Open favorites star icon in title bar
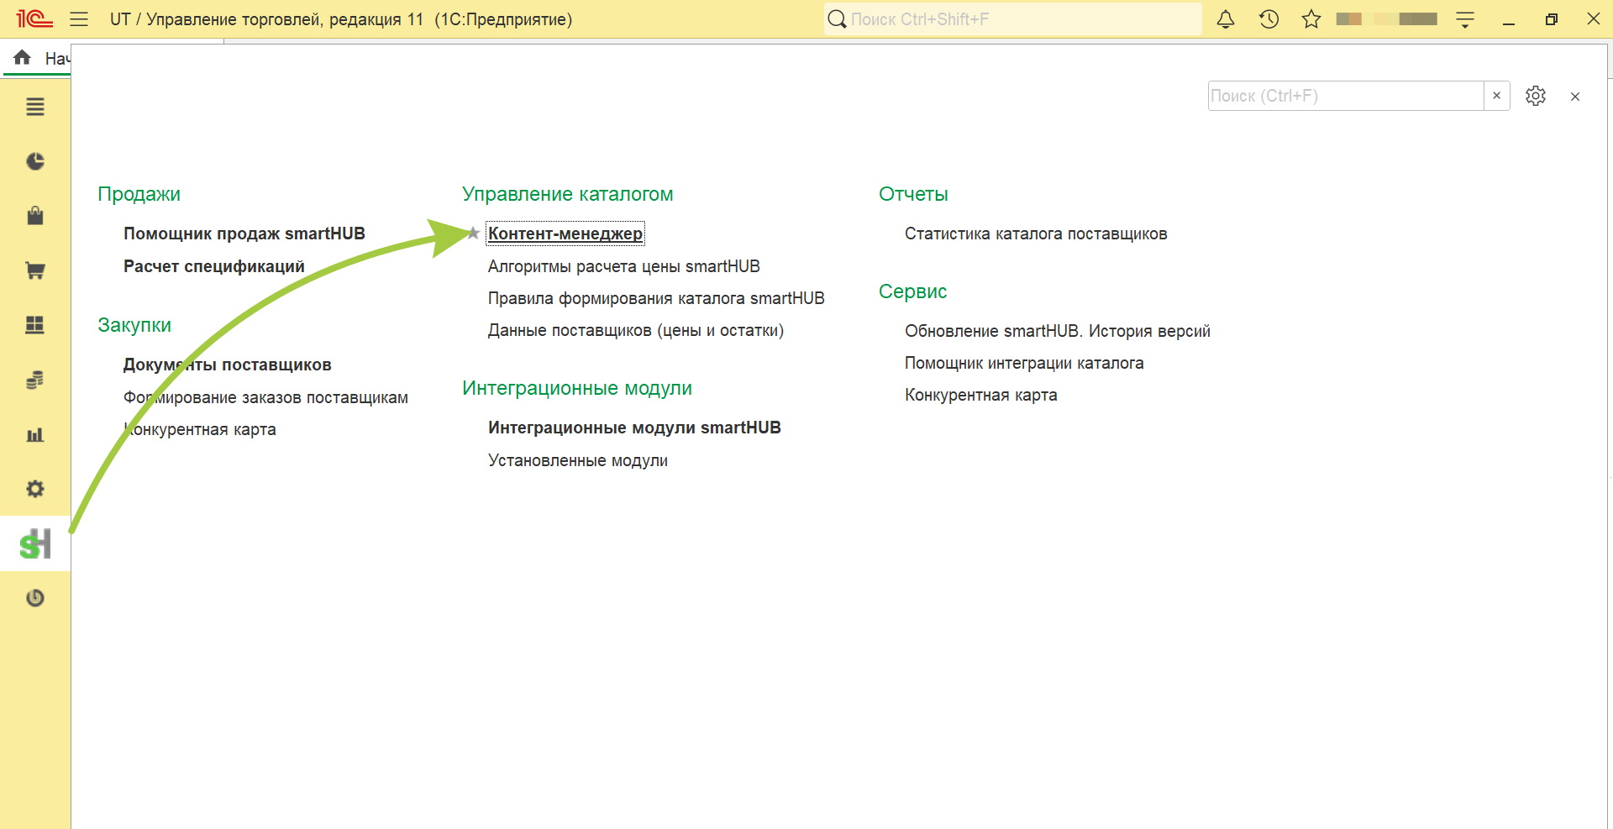This screenshot has width=1613, height=829. coord(1311,19)
